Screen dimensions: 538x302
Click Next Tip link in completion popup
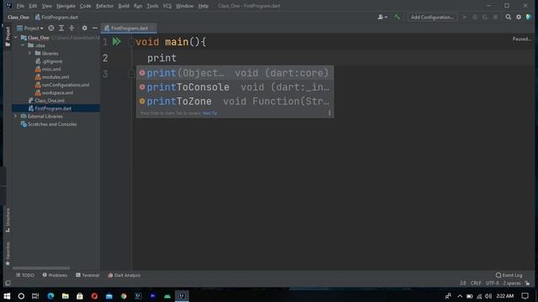click(209, 113)
